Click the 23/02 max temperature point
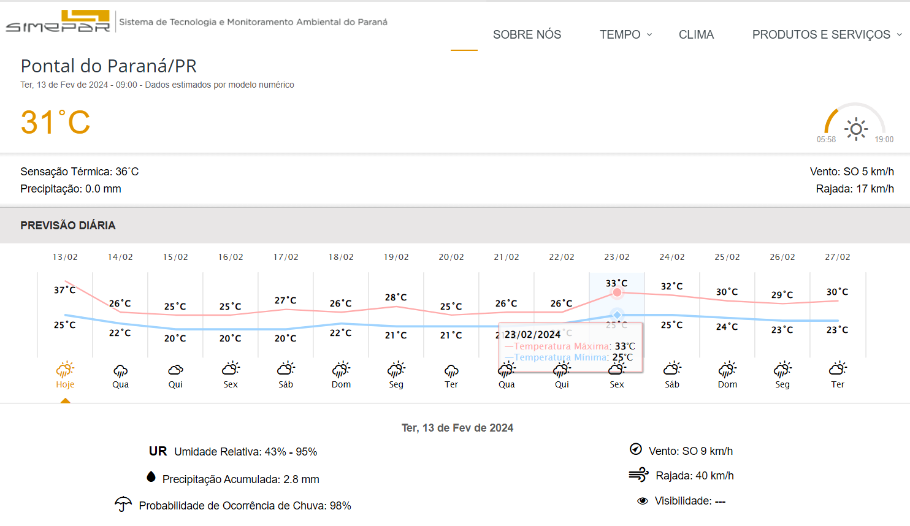This screenshot has height=526, width=910. coord(617,292)
